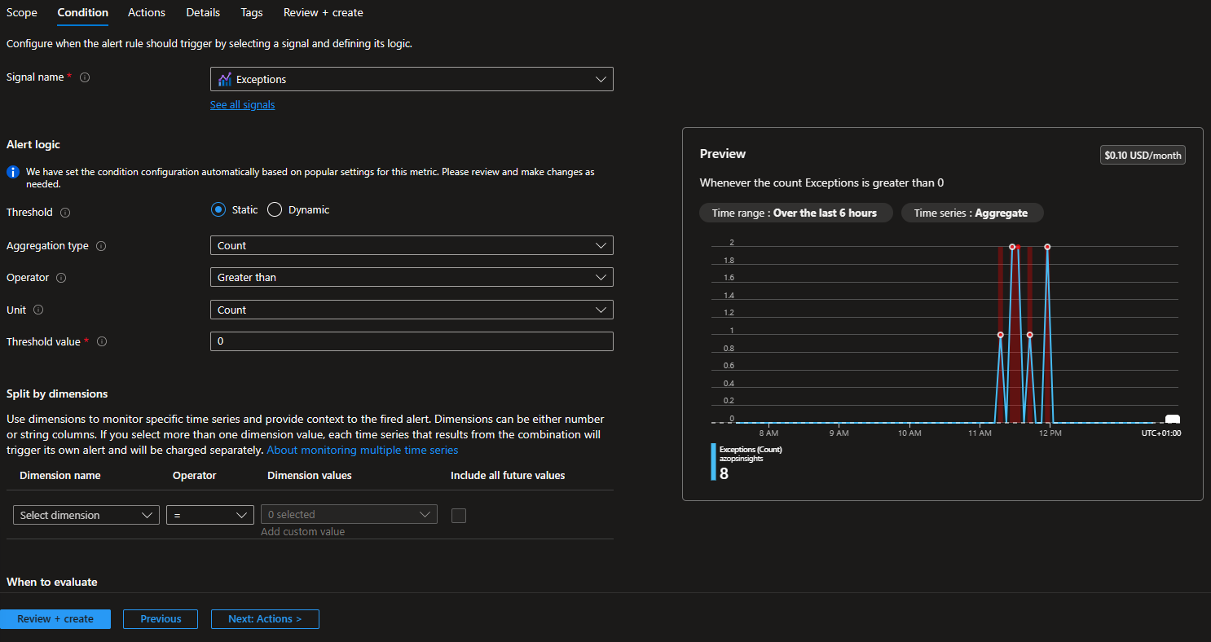Switch to the Actions tab

point(147,12)
